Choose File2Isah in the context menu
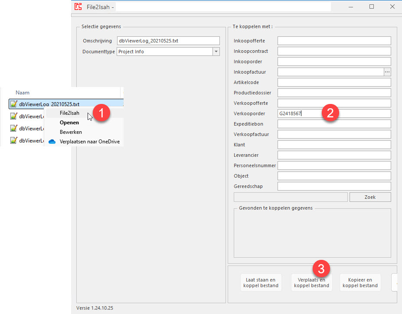This screenshot has width=402, height=314. pyautogui.click(x=69, y=113)
